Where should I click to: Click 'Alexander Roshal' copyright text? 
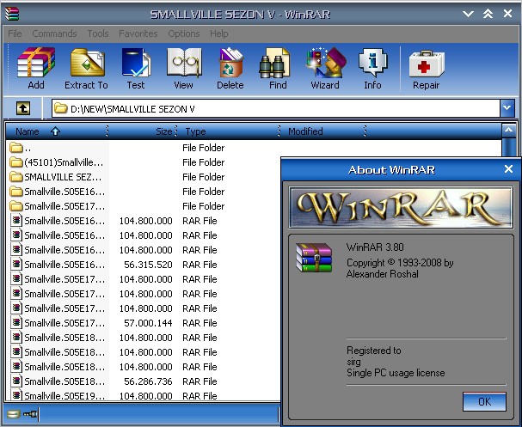[382, 274]
